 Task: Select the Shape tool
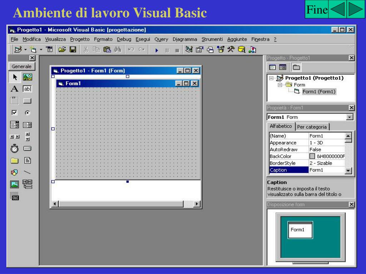point(14,172)
